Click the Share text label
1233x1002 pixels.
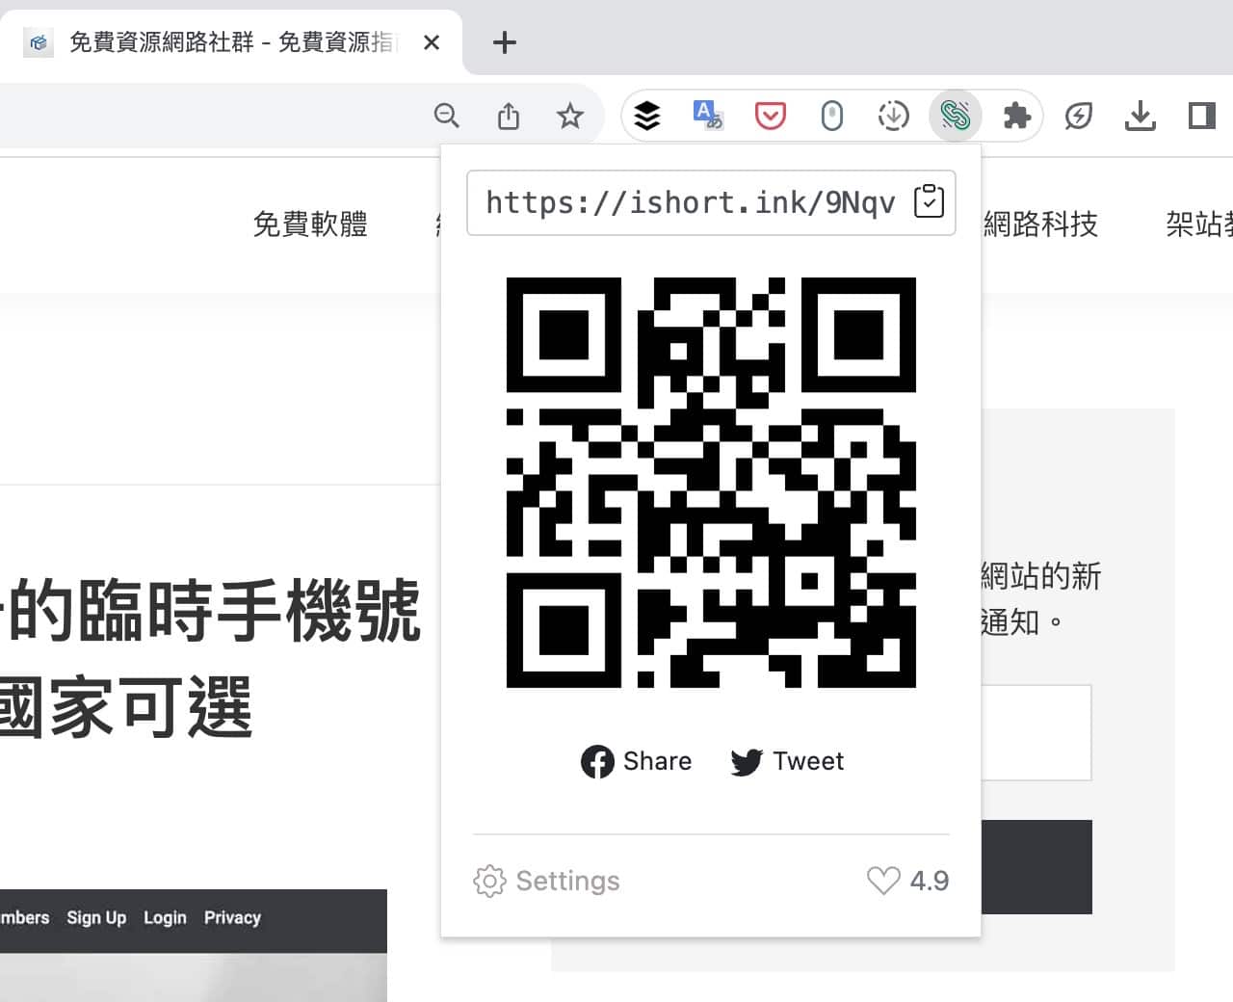657,761
